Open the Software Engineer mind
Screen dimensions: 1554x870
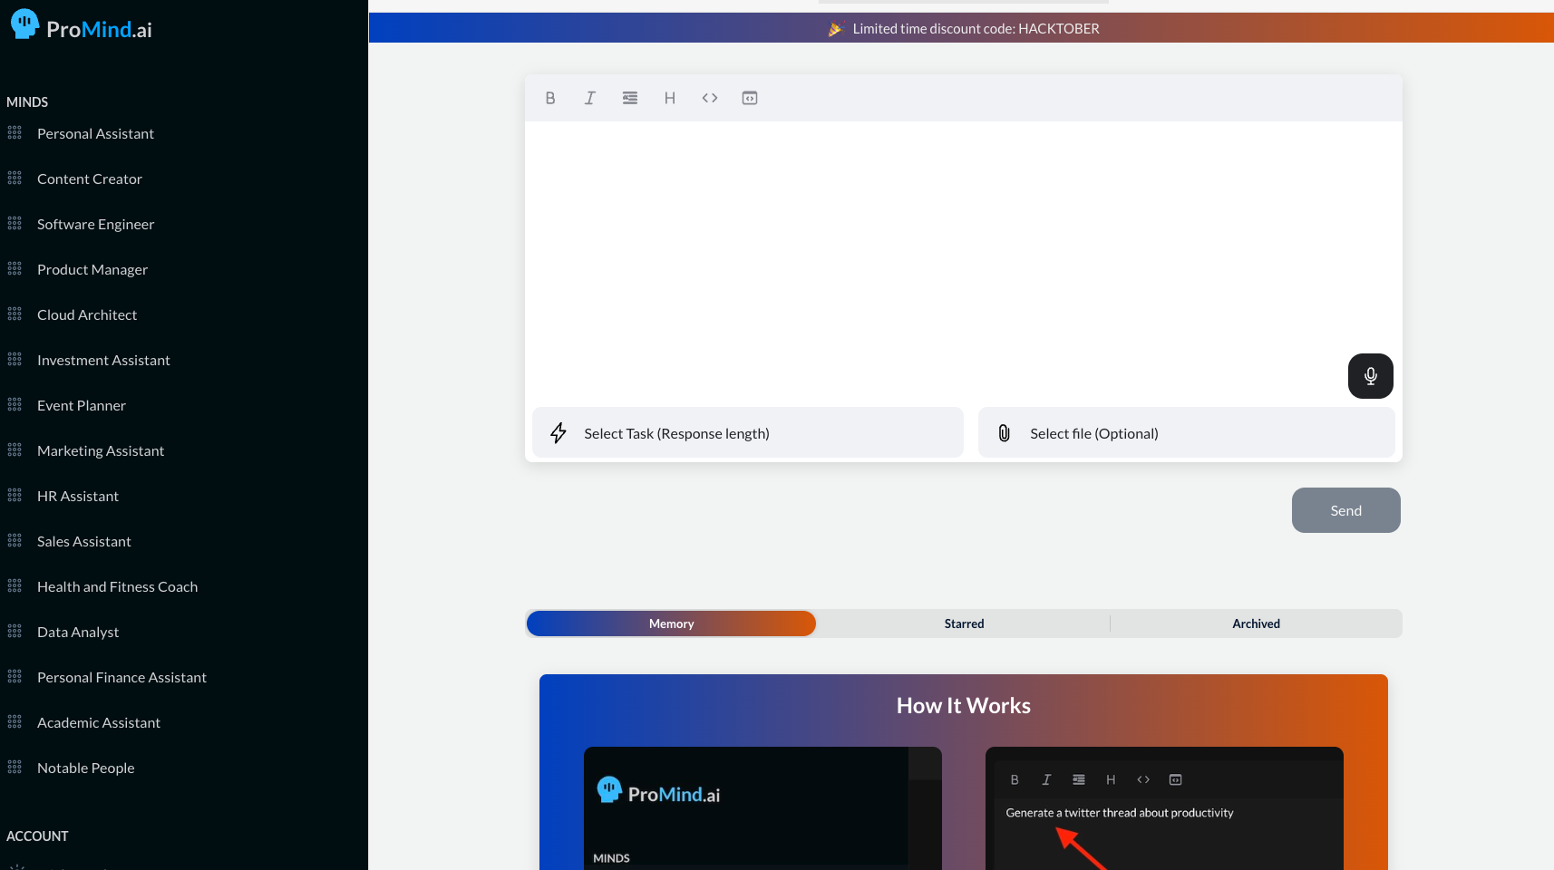95,224
